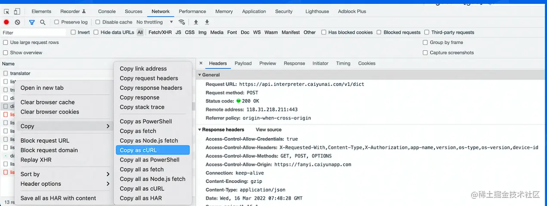Open the network search magnifier icon
547x206 pixels.
click(x=43, y=22)
